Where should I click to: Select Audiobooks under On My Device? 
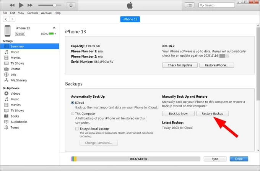(x=18, y=122)
